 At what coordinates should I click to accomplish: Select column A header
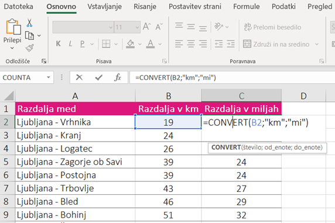[x=75, y=96]
